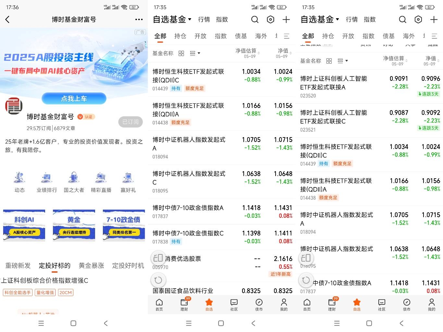Open 我的 on right phone's bottom bar
Viewport: 443px width, 332px height.
(432, 305)
